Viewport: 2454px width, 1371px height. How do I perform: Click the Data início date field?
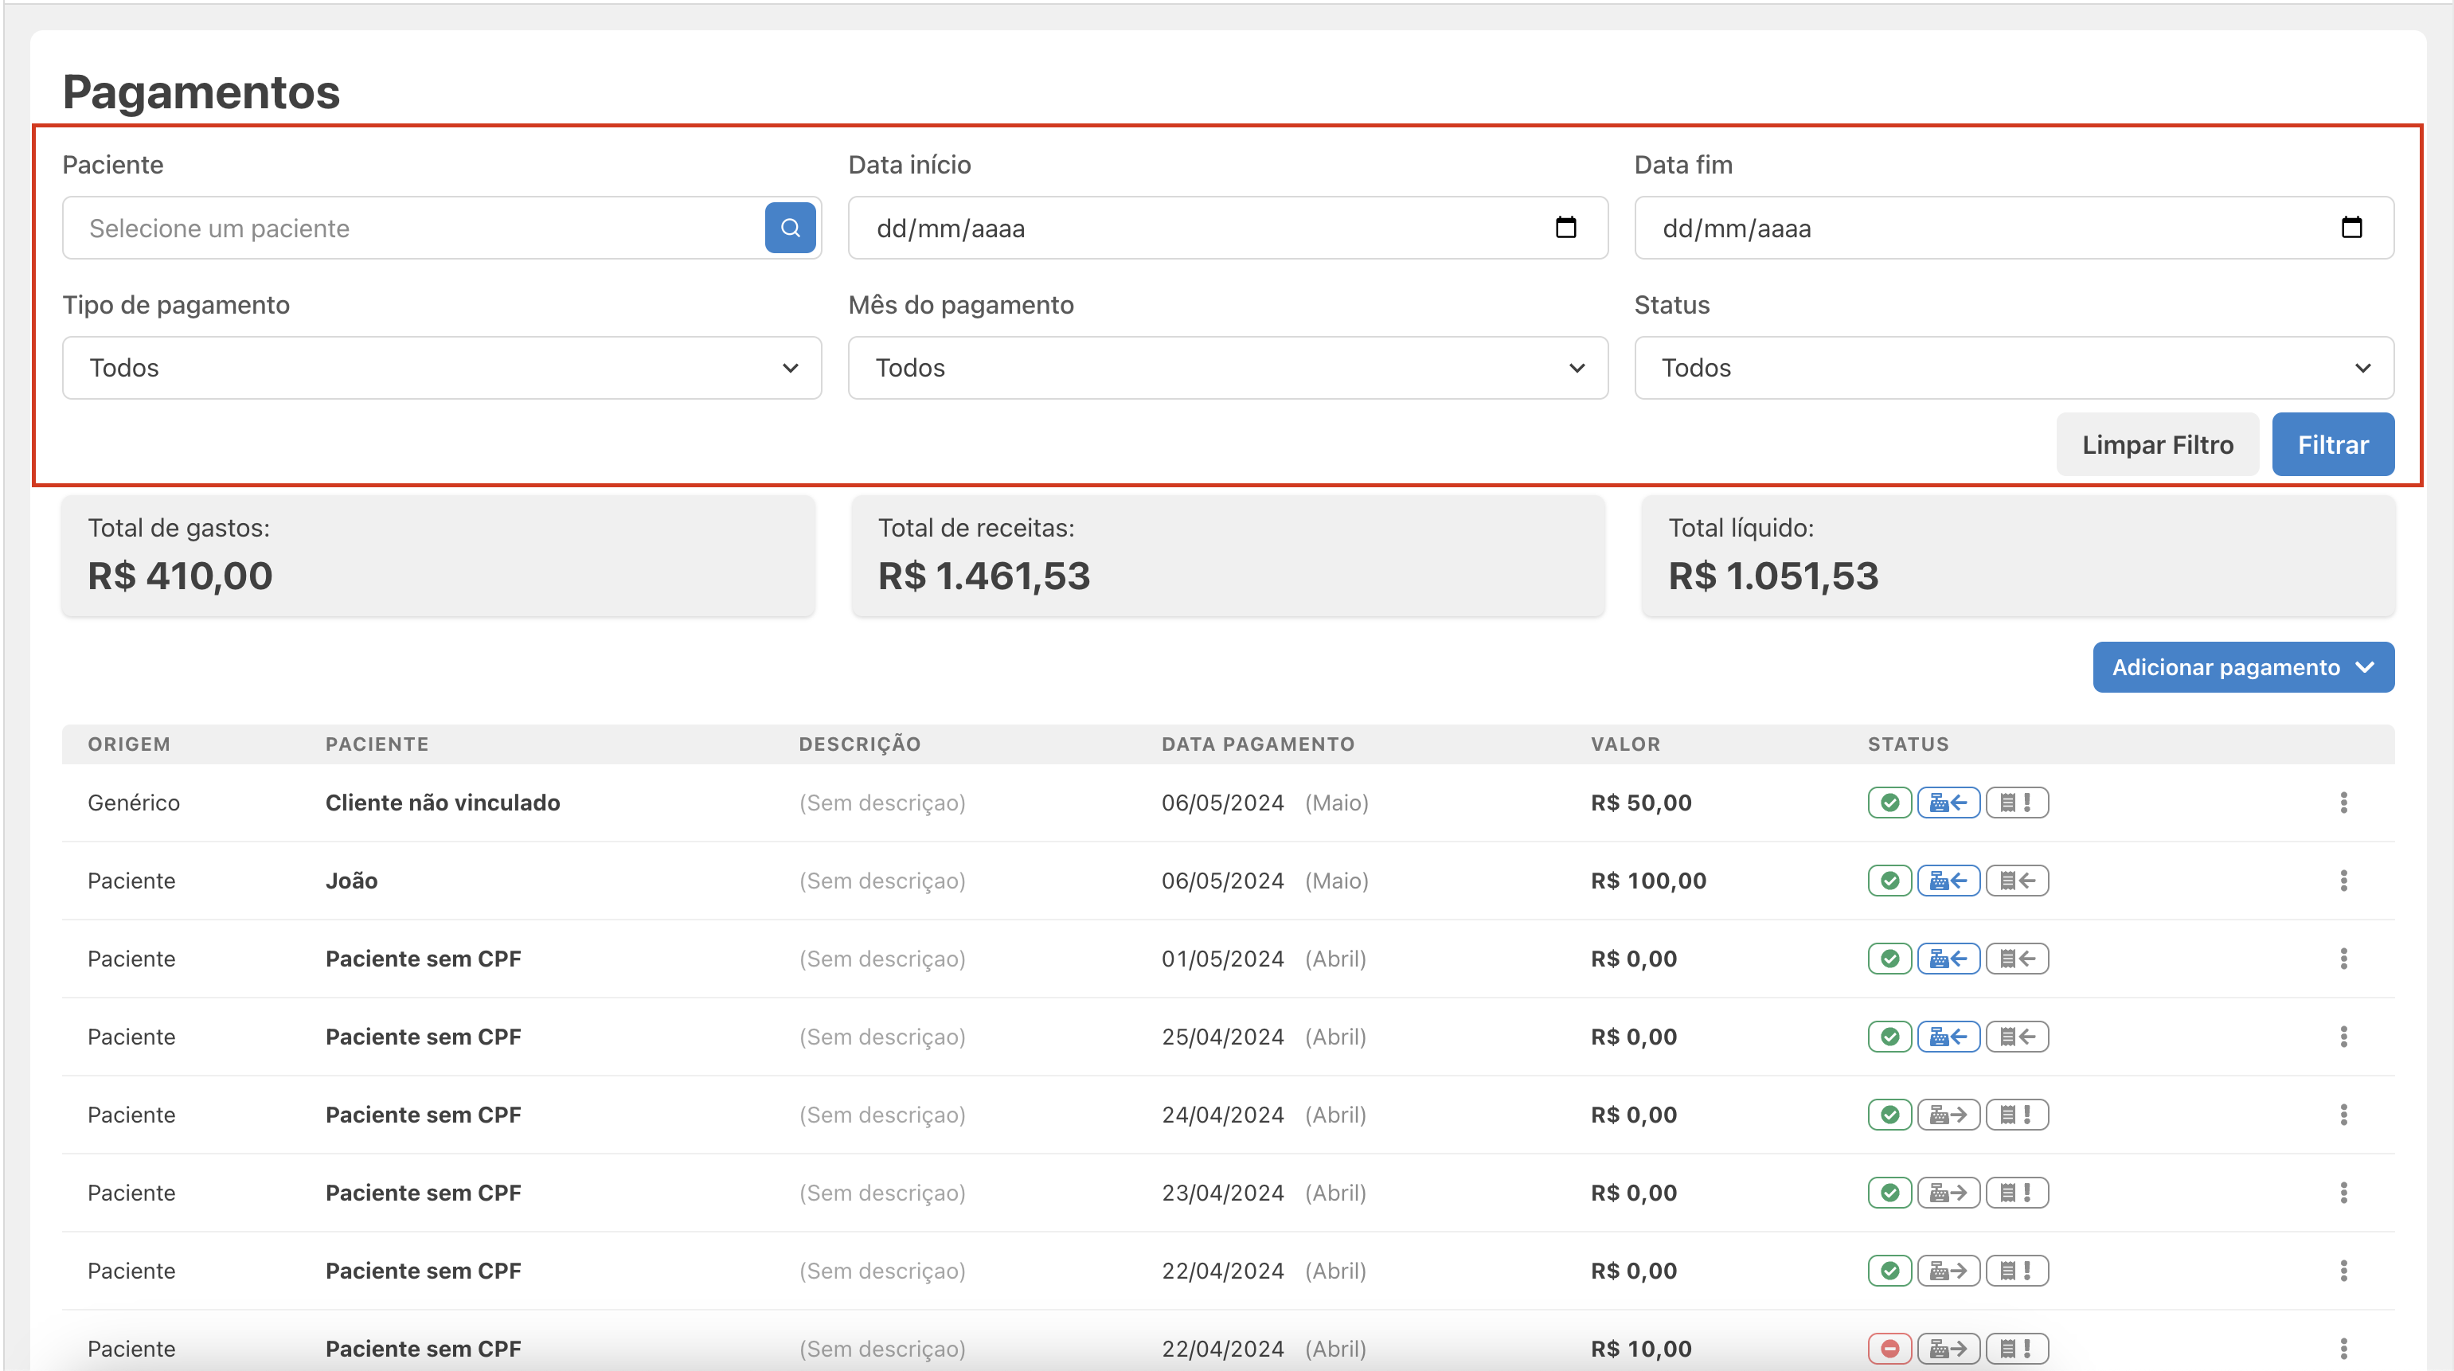pos(1228,228)
